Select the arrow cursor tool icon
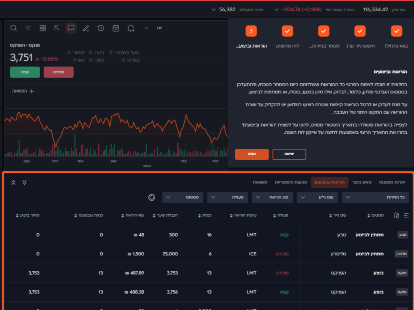The image size is (414, 310). tap(57, 28)
